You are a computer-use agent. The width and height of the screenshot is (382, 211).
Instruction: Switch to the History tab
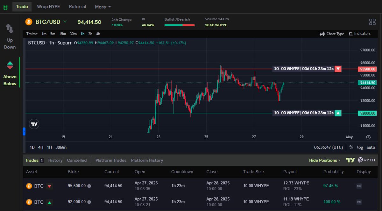55,160
